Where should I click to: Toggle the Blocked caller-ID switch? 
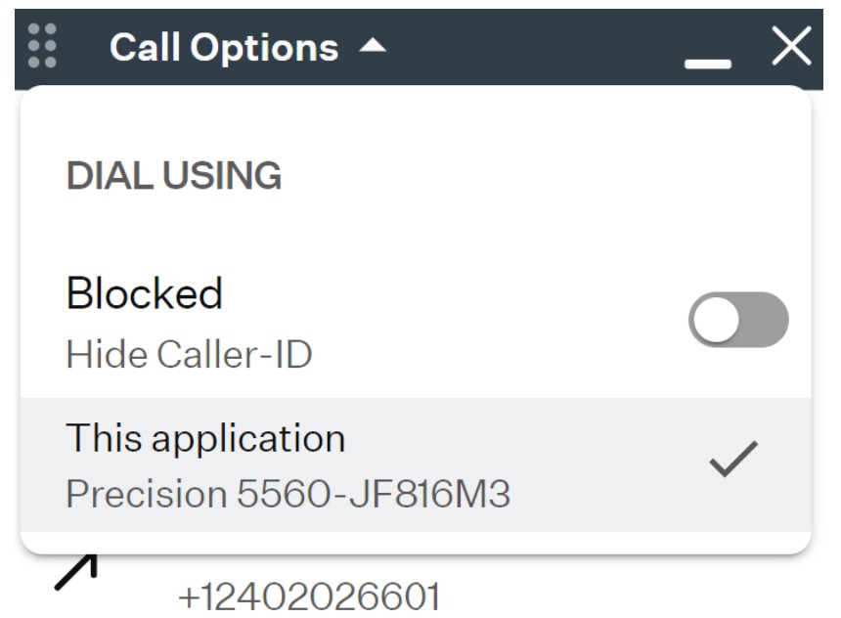coord(738,320)
